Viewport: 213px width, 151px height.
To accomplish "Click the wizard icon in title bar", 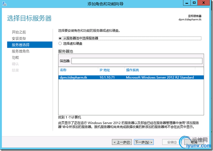I will click(x=4, y=4).
